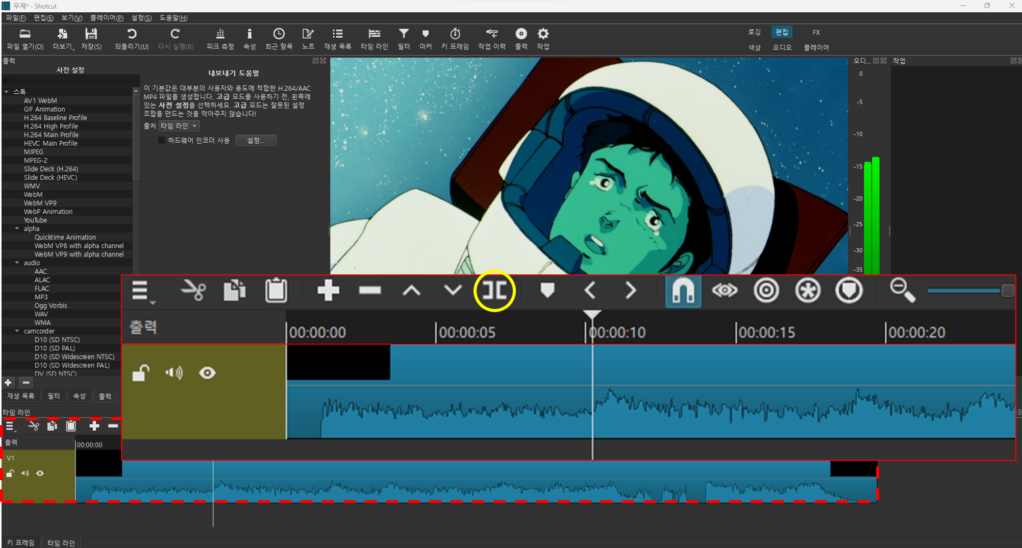Switch to the 색상 layout
The width and height of the screenshot is (1022, 548).
pos(754,47)
